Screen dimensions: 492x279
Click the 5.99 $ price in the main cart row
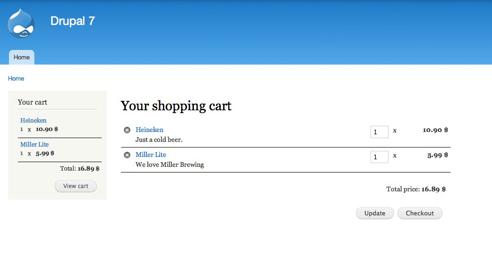pos(437,155)
